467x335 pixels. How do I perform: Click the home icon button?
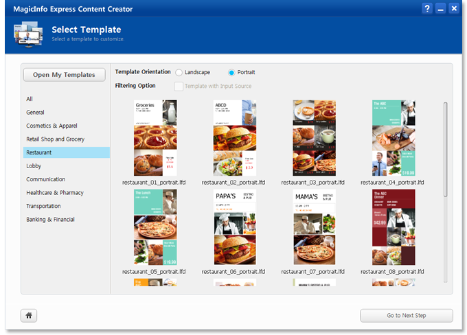click(x=29, y=315)
